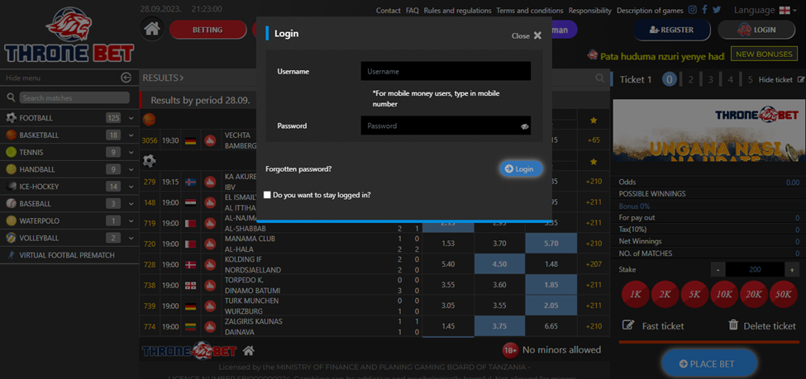Click Throne Bet logo in header
This screenshot has height=379, width=806.
pos(69,35)
